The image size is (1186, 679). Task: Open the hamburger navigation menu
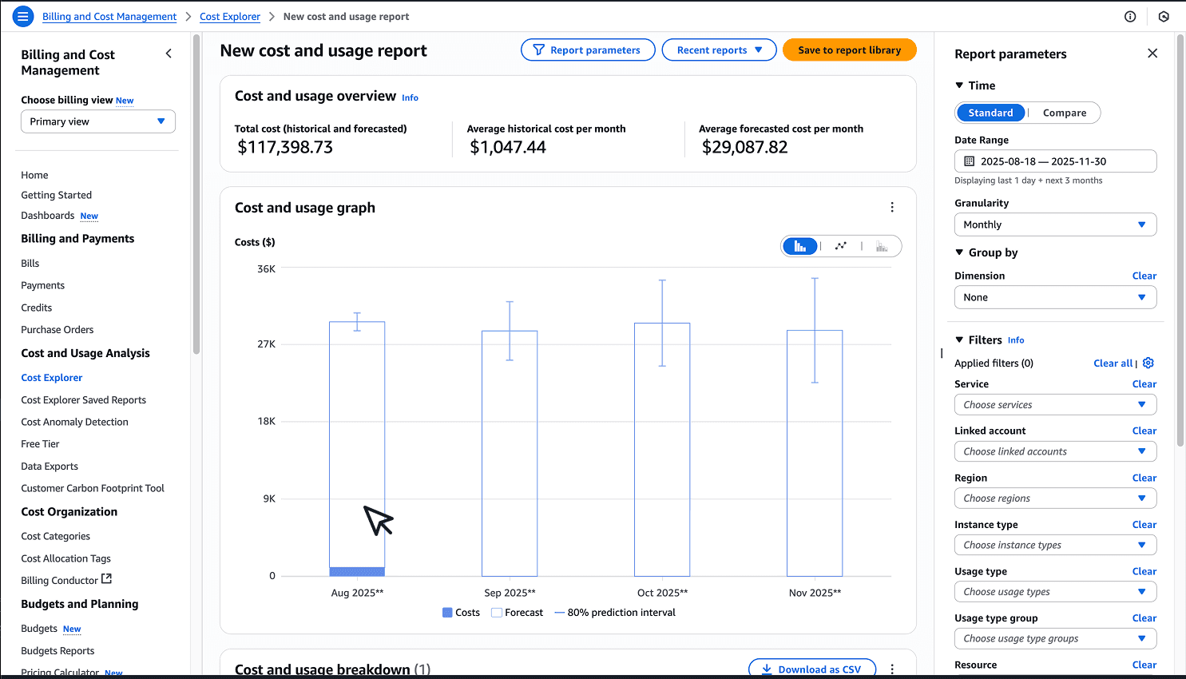pos(23,16)
